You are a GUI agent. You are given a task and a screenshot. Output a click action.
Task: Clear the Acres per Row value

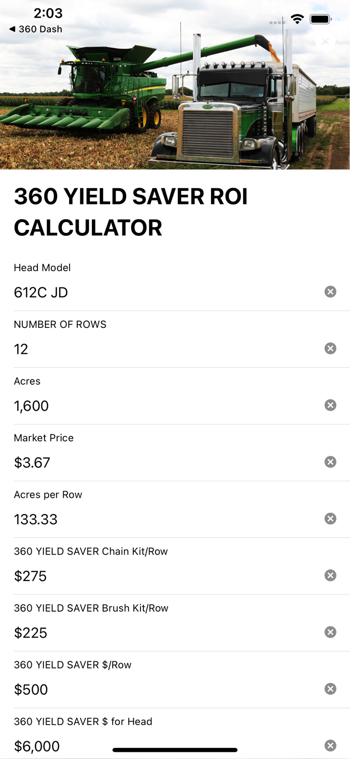pyautogui.click(x=331, y=519)
